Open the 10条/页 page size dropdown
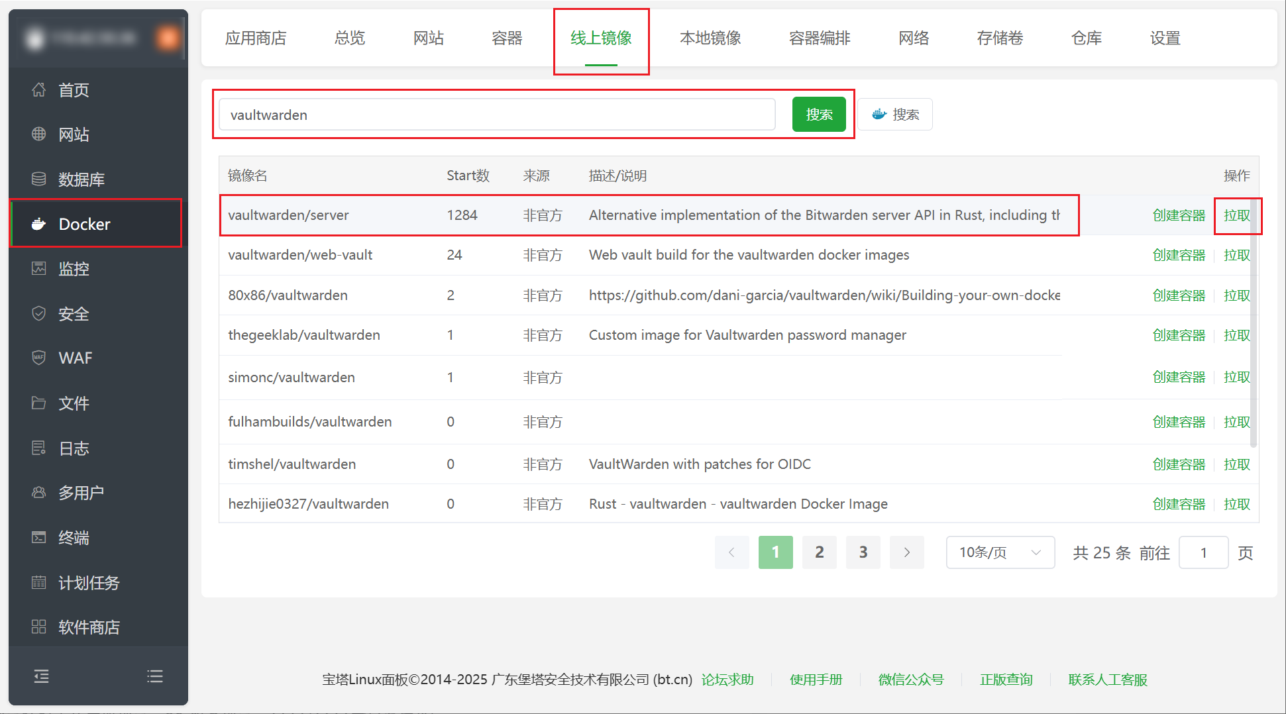 1000,552
